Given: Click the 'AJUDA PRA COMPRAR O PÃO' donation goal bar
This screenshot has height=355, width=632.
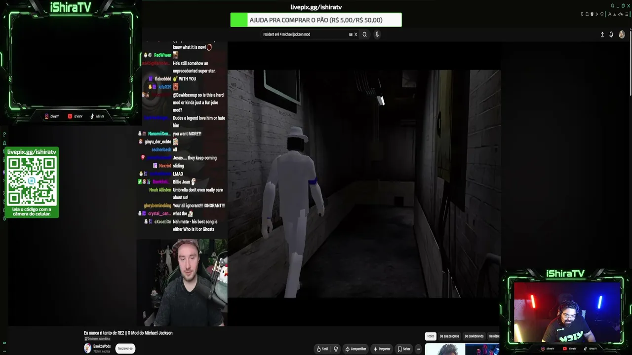Looking at the screenshot, I should pyautogui.click(x=316, y=20).
